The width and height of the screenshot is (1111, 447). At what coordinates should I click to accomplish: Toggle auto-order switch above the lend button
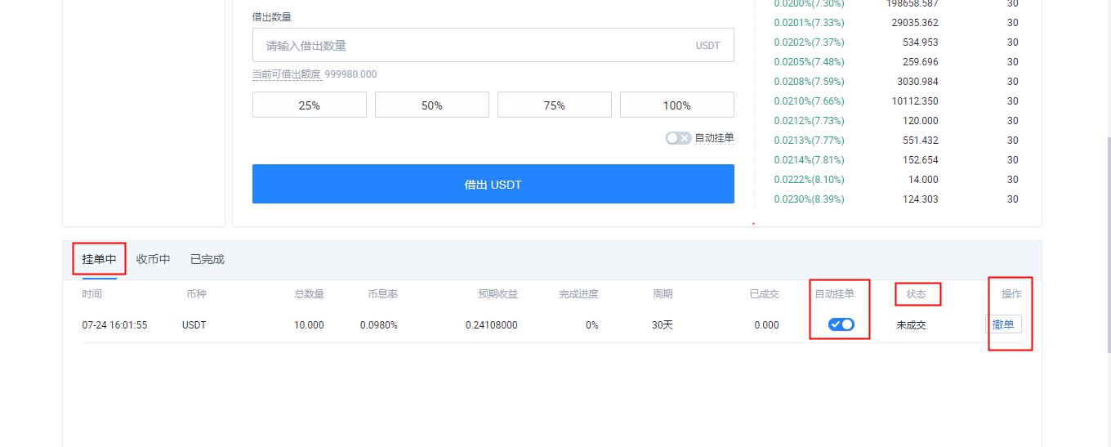(x=678, y=139)
